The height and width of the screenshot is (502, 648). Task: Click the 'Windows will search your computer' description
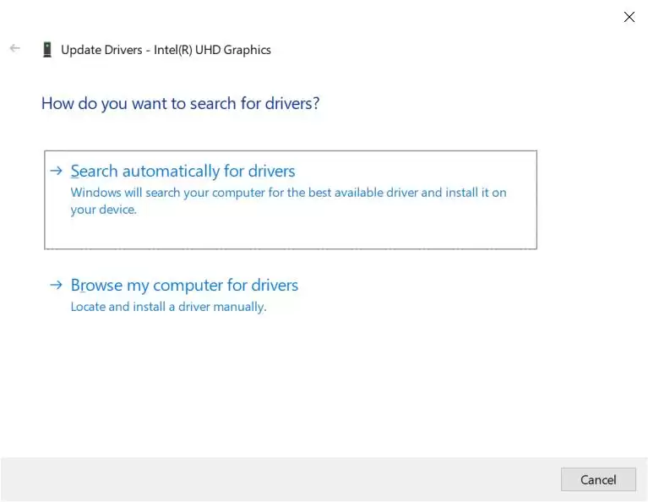tap(288, 193)
